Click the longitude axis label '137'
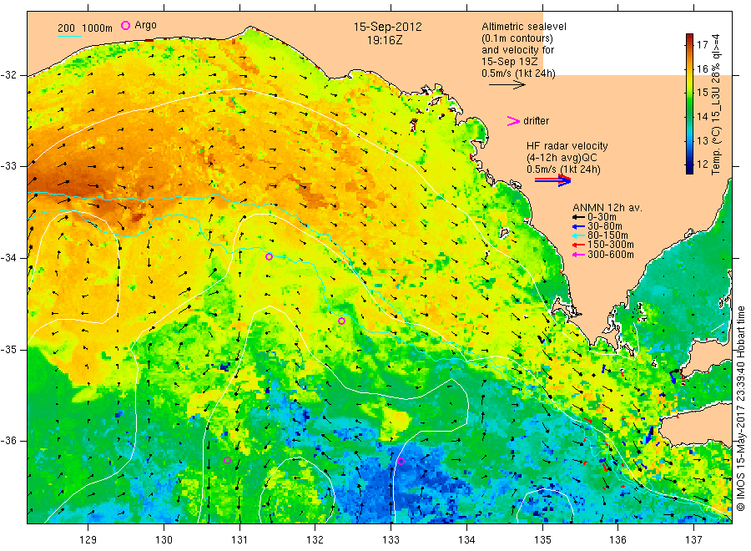Viewport: 751px width, 551px height. (694, 540)
